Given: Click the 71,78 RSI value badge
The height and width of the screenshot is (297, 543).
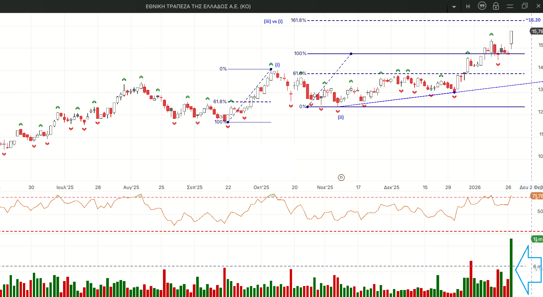Looking at the screenshot, I should click(537, 196).
